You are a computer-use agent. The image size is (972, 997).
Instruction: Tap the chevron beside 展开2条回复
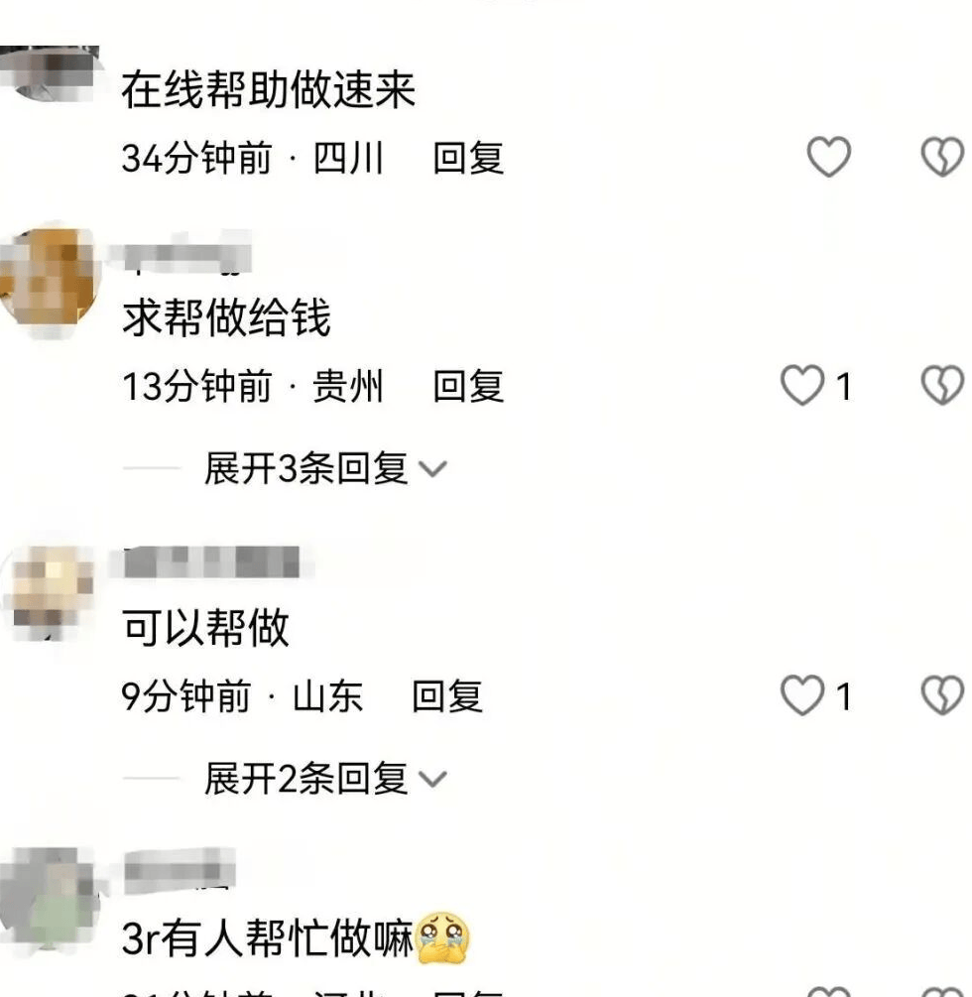click(x=432, y=779)
